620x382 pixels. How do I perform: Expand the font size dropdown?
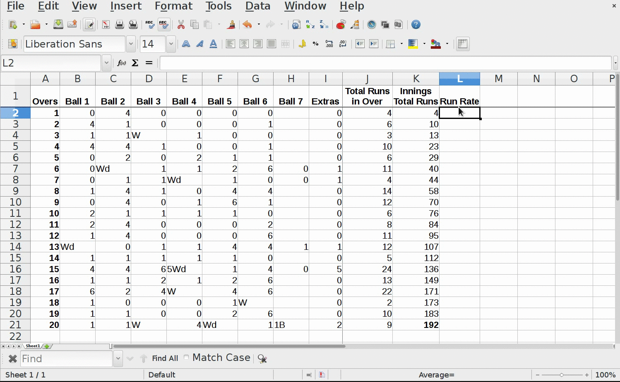[x=171, y=44]
